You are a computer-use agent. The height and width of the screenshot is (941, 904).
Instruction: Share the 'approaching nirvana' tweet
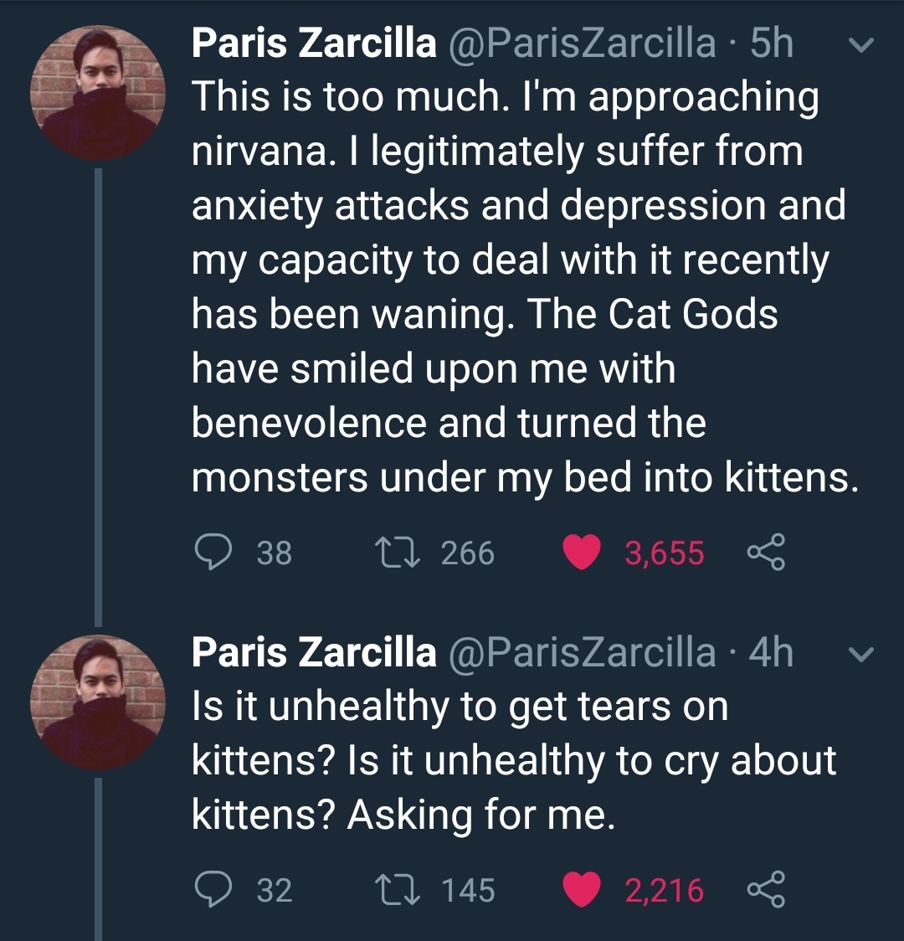point(763,553)
